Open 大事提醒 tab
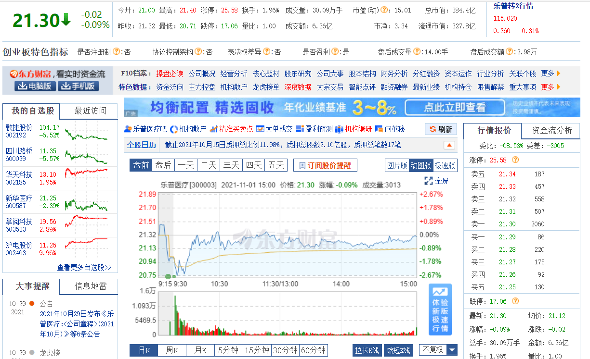The width and height of the screenshot is (590, 359). tap(31, 286)
